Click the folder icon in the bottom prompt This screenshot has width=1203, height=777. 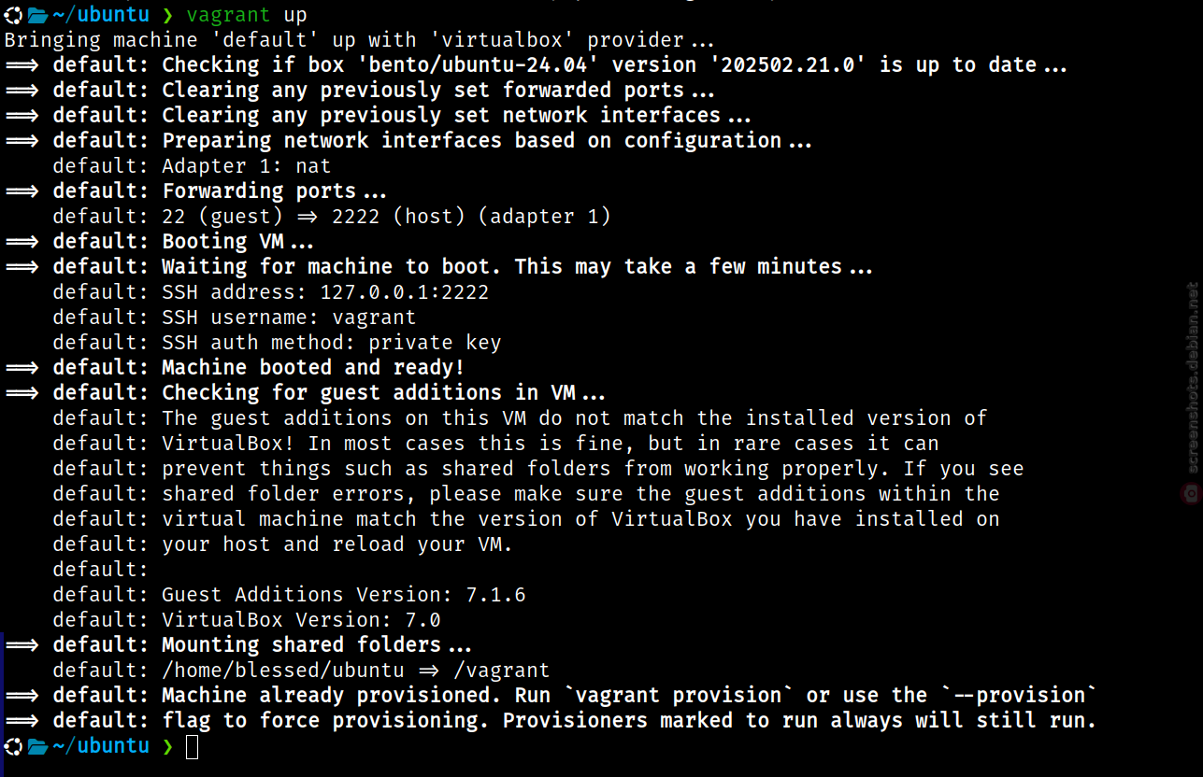[37, 746]
